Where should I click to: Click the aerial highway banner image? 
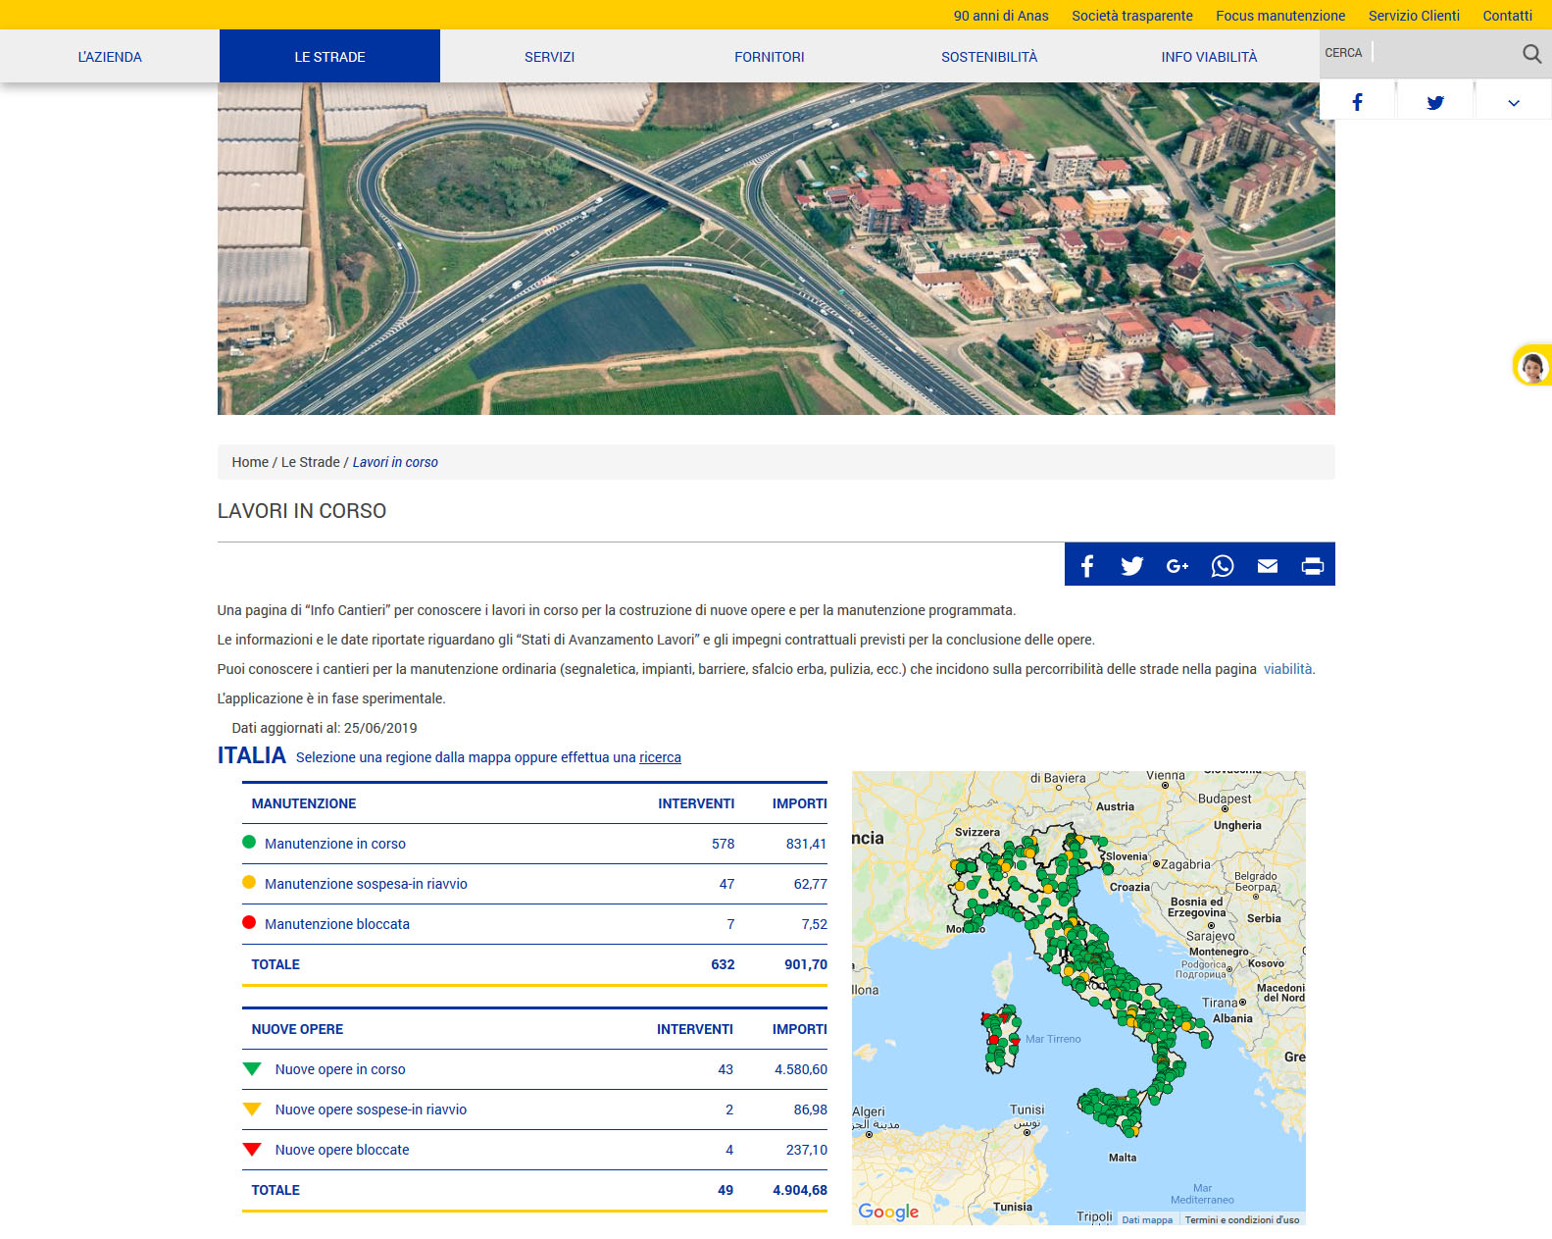(x=776, y=248)
